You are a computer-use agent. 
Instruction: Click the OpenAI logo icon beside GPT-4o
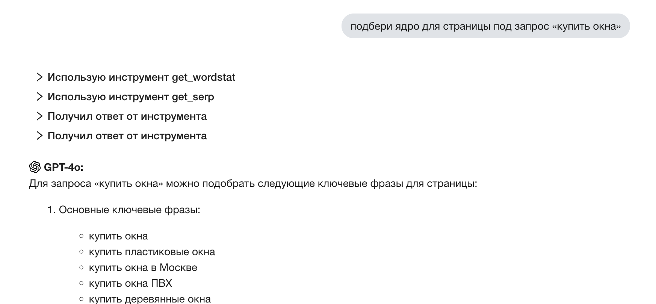coord(35,167)
